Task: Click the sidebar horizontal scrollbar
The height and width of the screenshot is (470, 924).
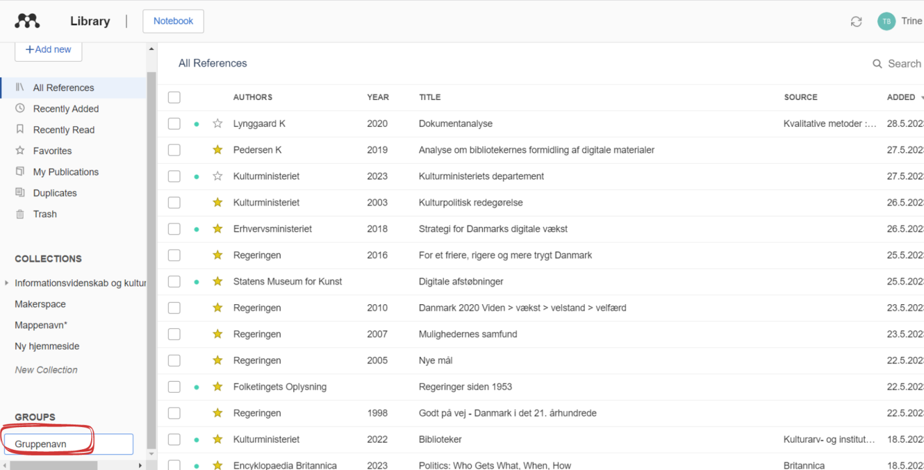Action: pos(53,465)
